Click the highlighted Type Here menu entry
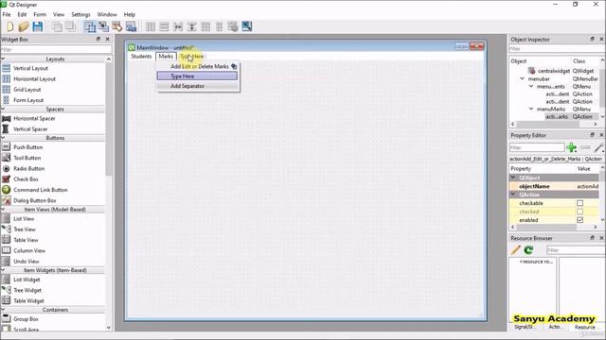606x340 pixels. [197, 76]
